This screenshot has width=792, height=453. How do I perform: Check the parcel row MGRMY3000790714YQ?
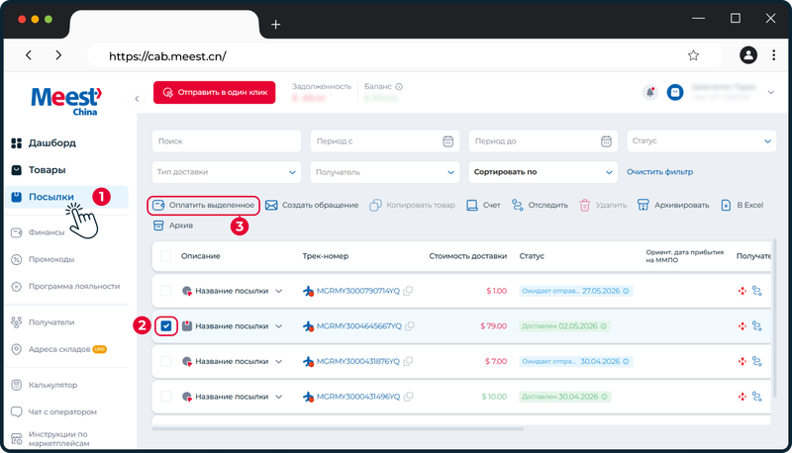(165, 291)
